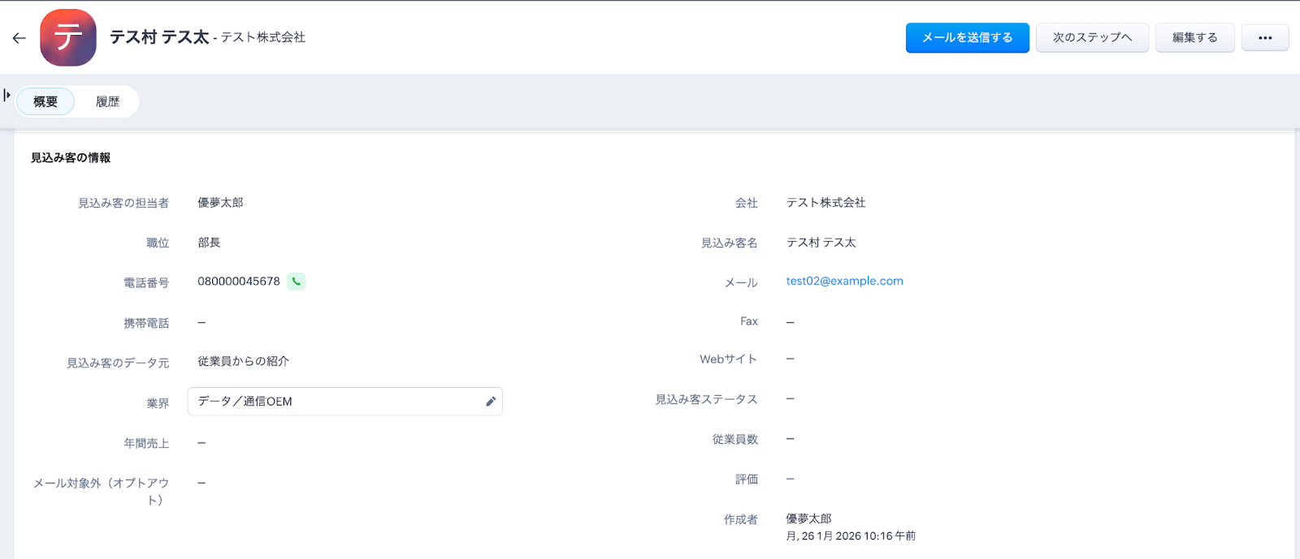
Task: Click the back arrow icon
Action: point(19,38)
